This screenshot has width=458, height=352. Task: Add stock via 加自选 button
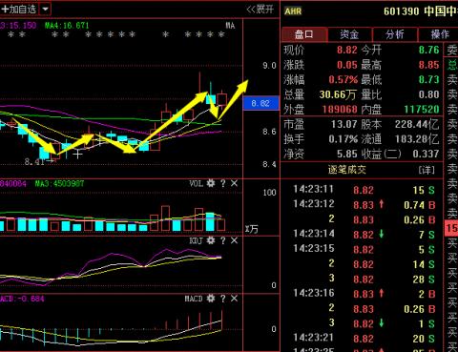pos(19,9)
